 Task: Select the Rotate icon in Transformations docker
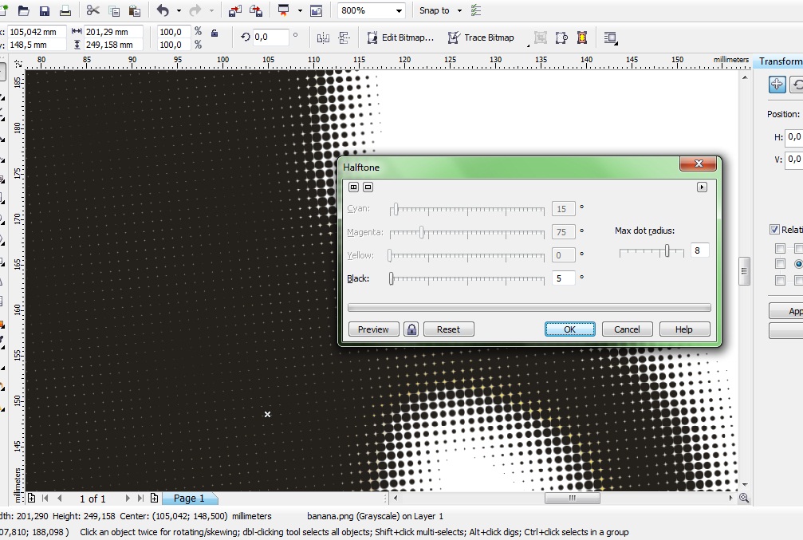point(799,84)
